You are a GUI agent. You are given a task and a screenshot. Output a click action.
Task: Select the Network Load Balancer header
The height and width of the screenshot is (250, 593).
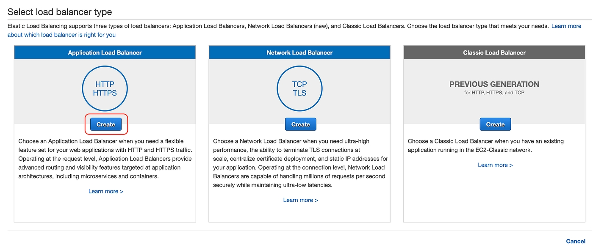[x=299, y=52]
